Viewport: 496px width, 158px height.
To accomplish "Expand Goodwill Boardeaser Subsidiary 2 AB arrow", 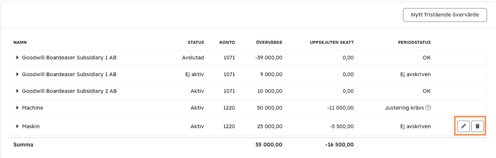I will (17, 91).
